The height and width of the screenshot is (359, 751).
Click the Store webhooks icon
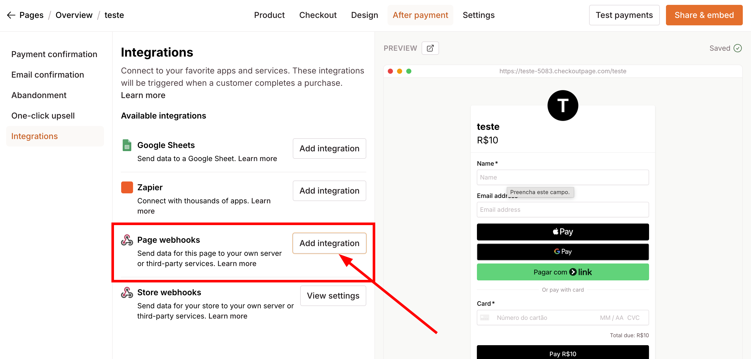(x=127, y=292)
